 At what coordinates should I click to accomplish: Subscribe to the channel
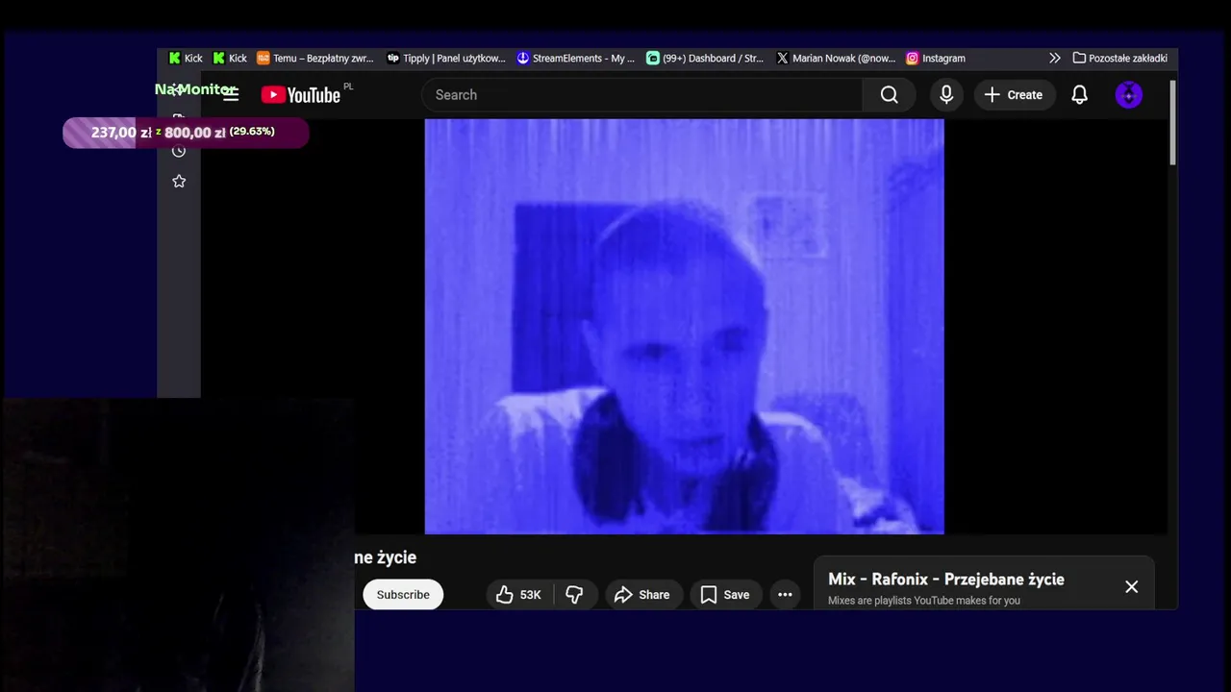[403, 595]
